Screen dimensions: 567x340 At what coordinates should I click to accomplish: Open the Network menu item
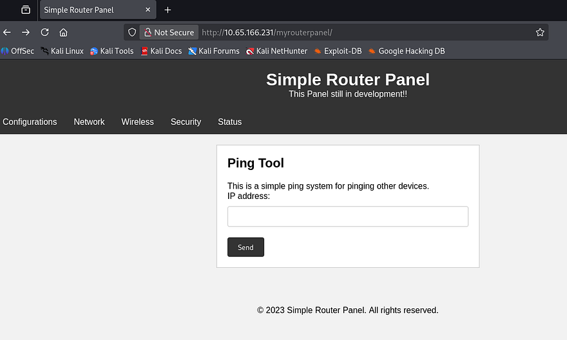pyautogui.click(x=89, y=122)
